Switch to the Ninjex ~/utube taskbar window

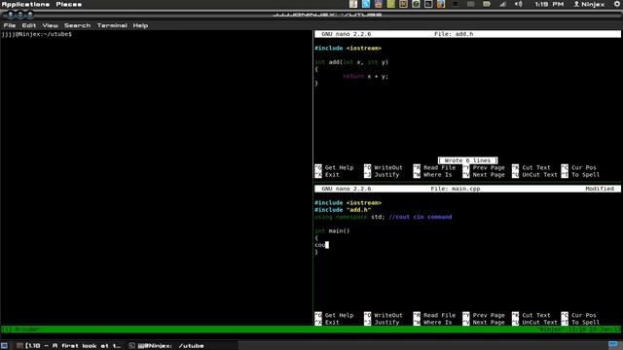click(166, 346)
